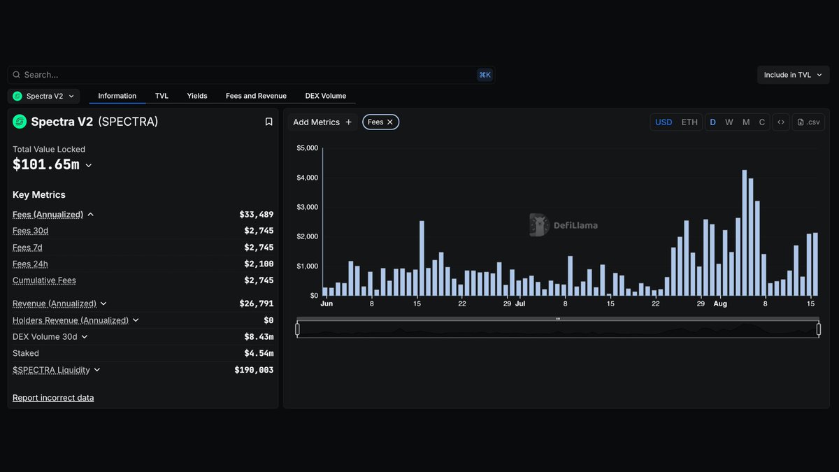Screen dimensions: 839x472
Task: Click the $101.65m TVL value
Action: (x=46, y=165)
